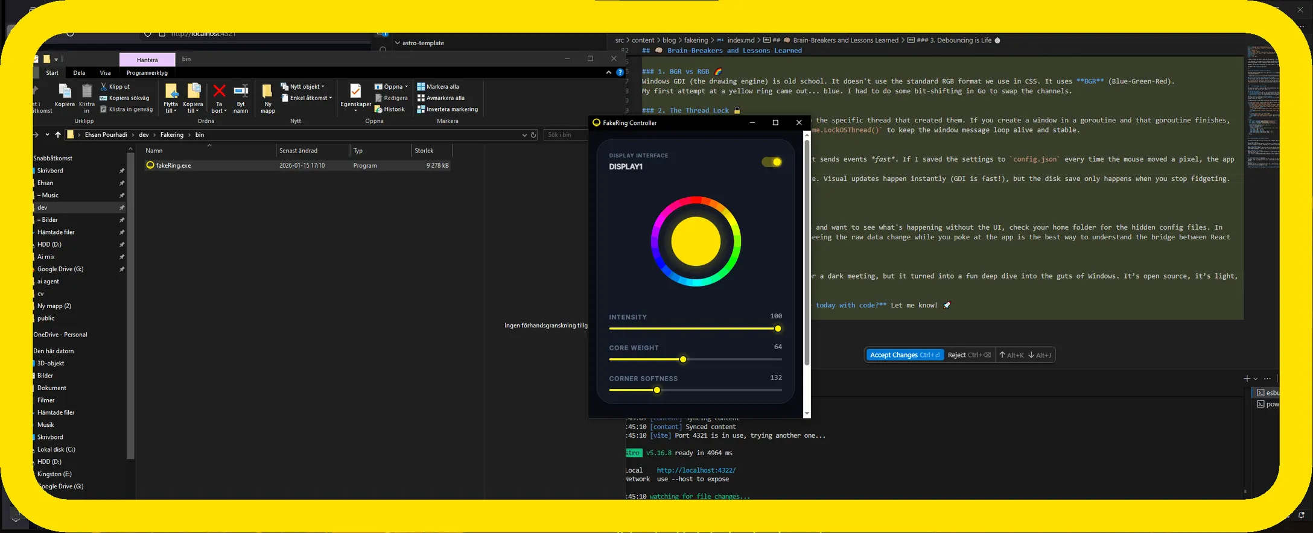This screenshot has width=1313, height=533.
Task: Expand the address bar history chevron
Action: [x=524, y=135]
